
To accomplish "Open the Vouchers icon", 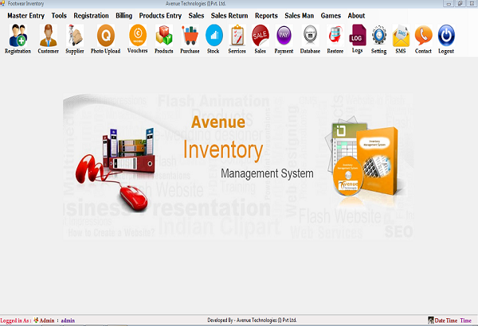I will (138, 39).
